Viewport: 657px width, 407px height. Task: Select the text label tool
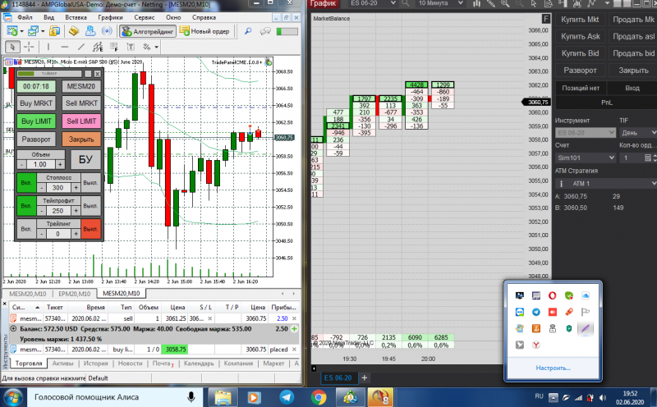tap(131, 47)
